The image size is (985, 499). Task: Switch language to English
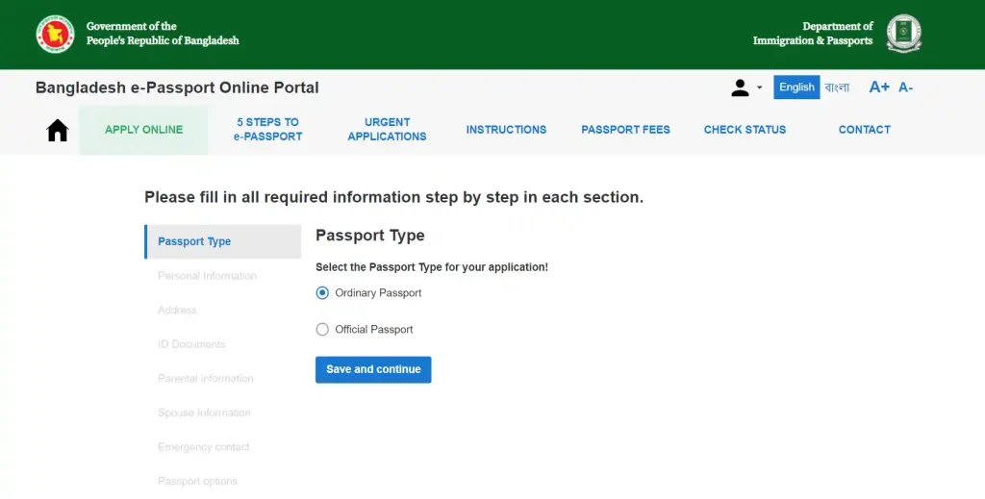796,87
